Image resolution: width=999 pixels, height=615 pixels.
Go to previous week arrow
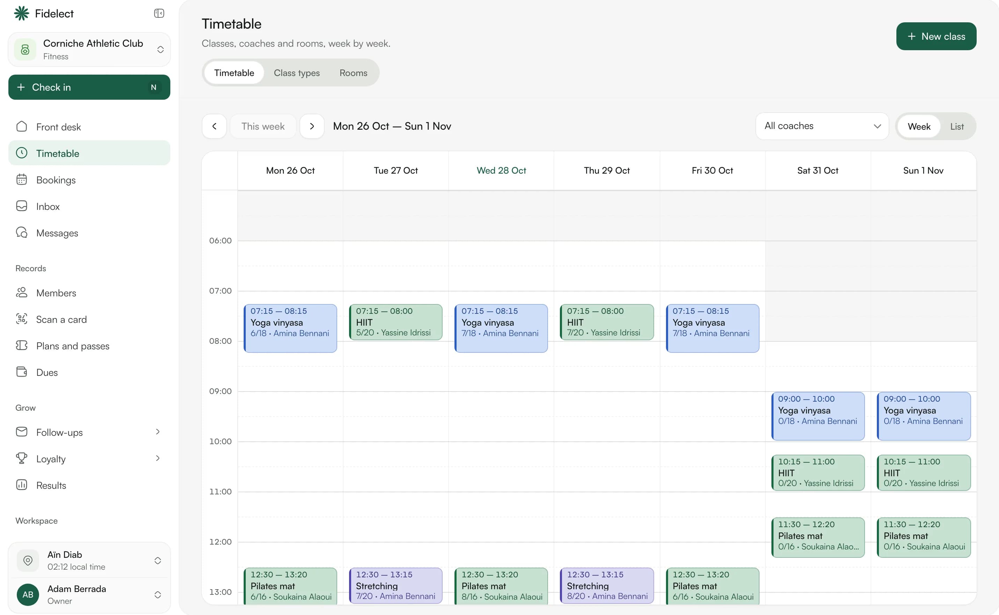[x=214, y=127]
